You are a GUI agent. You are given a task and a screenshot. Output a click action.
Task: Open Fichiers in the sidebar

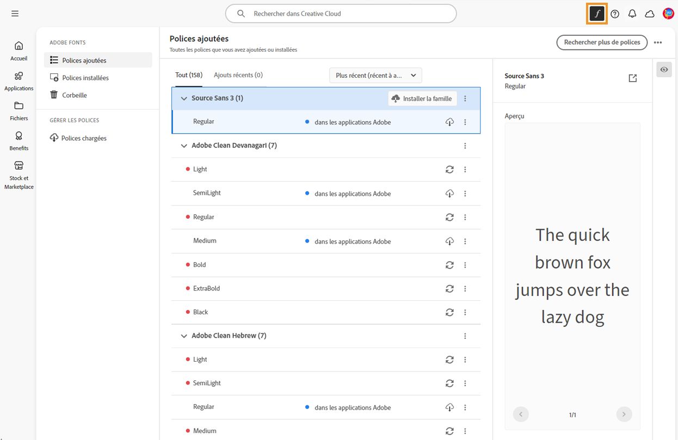[x=19, y=111]
